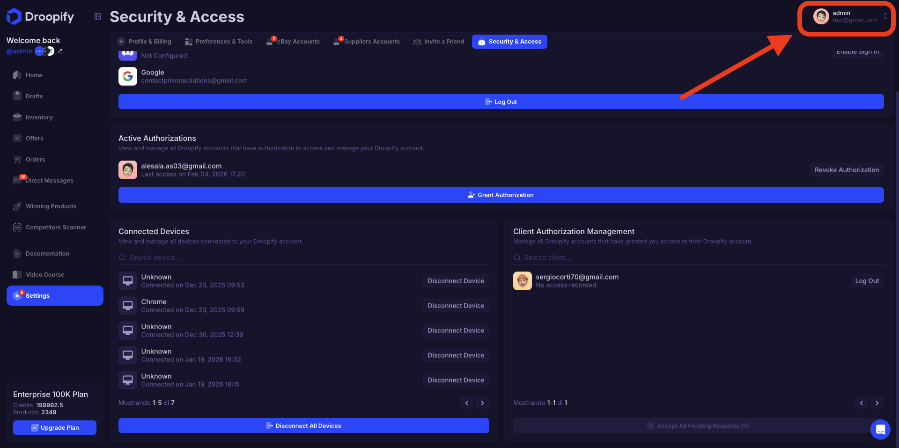Open Direct Messages in the sidebar
This screenshot has width=899, height=448.
[49, 181]
